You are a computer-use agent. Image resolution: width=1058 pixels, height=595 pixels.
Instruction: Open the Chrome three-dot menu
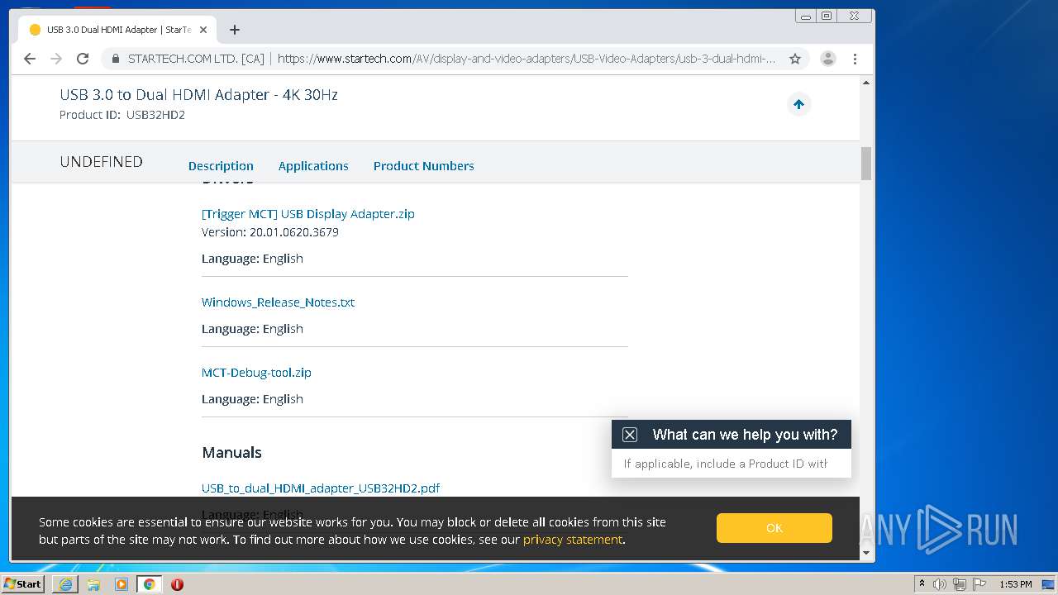tap(855, 59)
